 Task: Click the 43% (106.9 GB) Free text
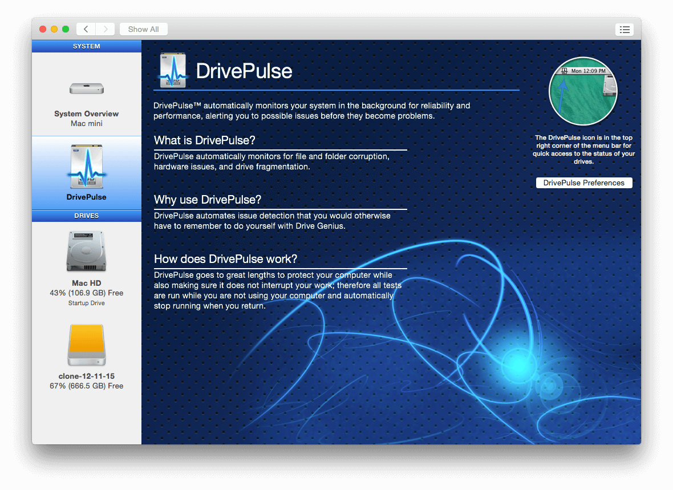point(87,293)
